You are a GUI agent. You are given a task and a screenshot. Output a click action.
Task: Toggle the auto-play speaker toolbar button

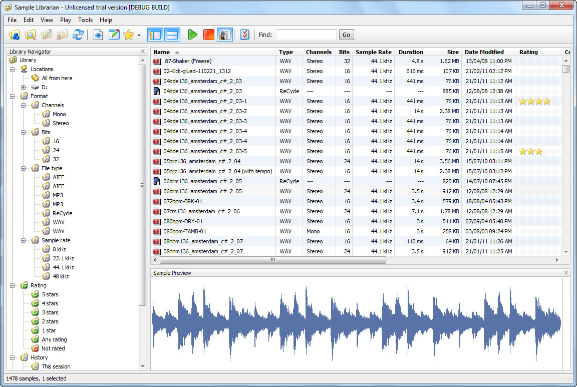[x=225, y=35]
